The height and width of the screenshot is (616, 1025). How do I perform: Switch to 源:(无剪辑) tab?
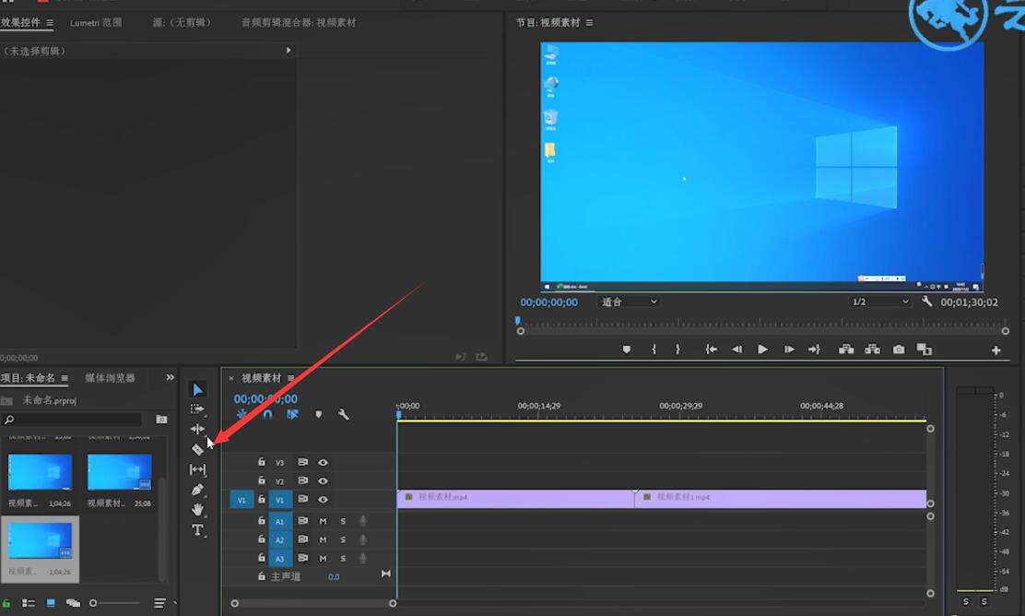(182, 22)
